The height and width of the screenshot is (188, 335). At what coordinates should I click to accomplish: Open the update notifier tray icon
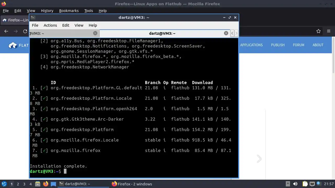(x=319, y=184)
